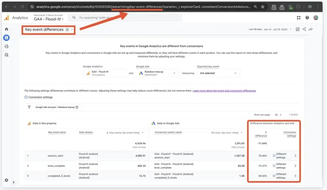Screen dimensions: 327x190
Task: Open the help question mark icon
Action: pyautogui.click(x=307, y=18)
